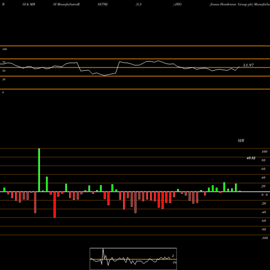Viewport: 270px width, 270px height.
Task: Click the Janus Henderson Group plc title
Action: [x=231, y=4]
